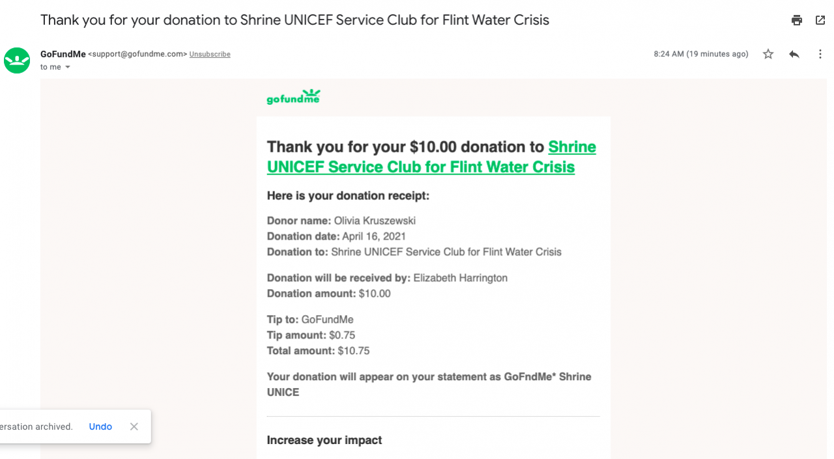Click the GoFundMe sender name
Viewport: 834px width, 459px height.
click(63, 54)
